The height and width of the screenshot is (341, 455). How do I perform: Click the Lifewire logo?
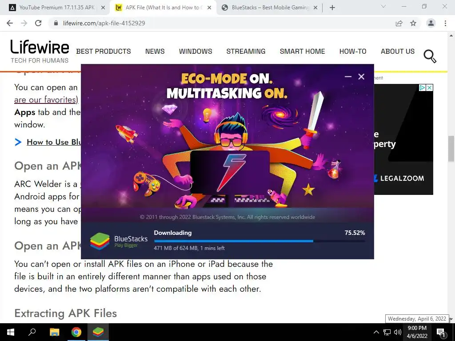(40, 52)
